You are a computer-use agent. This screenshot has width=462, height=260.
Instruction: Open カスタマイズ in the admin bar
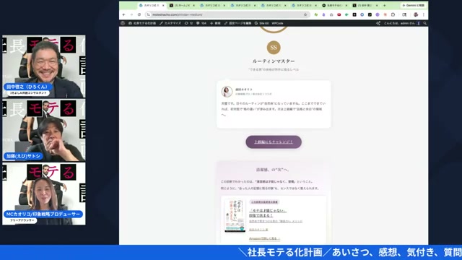point(170,23)
